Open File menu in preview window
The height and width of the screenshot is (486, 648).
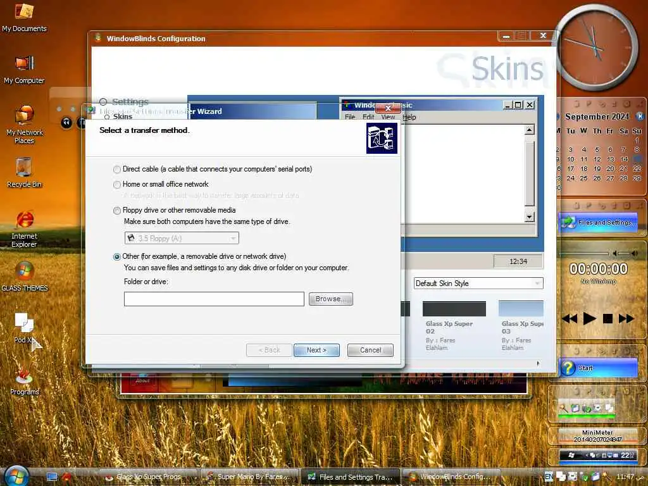coord(349,117)
